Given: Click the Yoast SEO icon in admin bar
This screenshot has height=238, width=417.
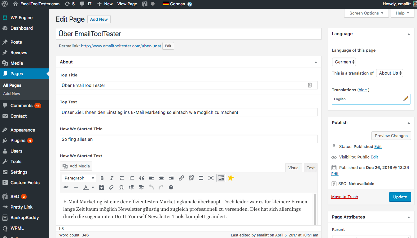Looking at the screenshot, I should (x=145, y=4).
